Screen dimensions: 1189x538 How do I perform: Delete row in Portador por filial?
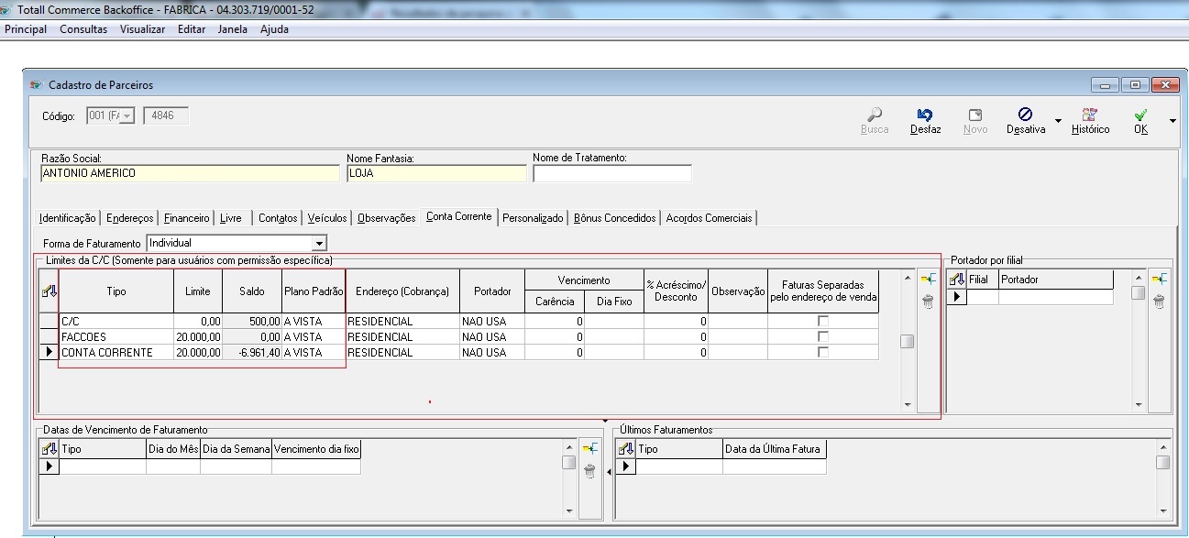[x=1160, y=302]
